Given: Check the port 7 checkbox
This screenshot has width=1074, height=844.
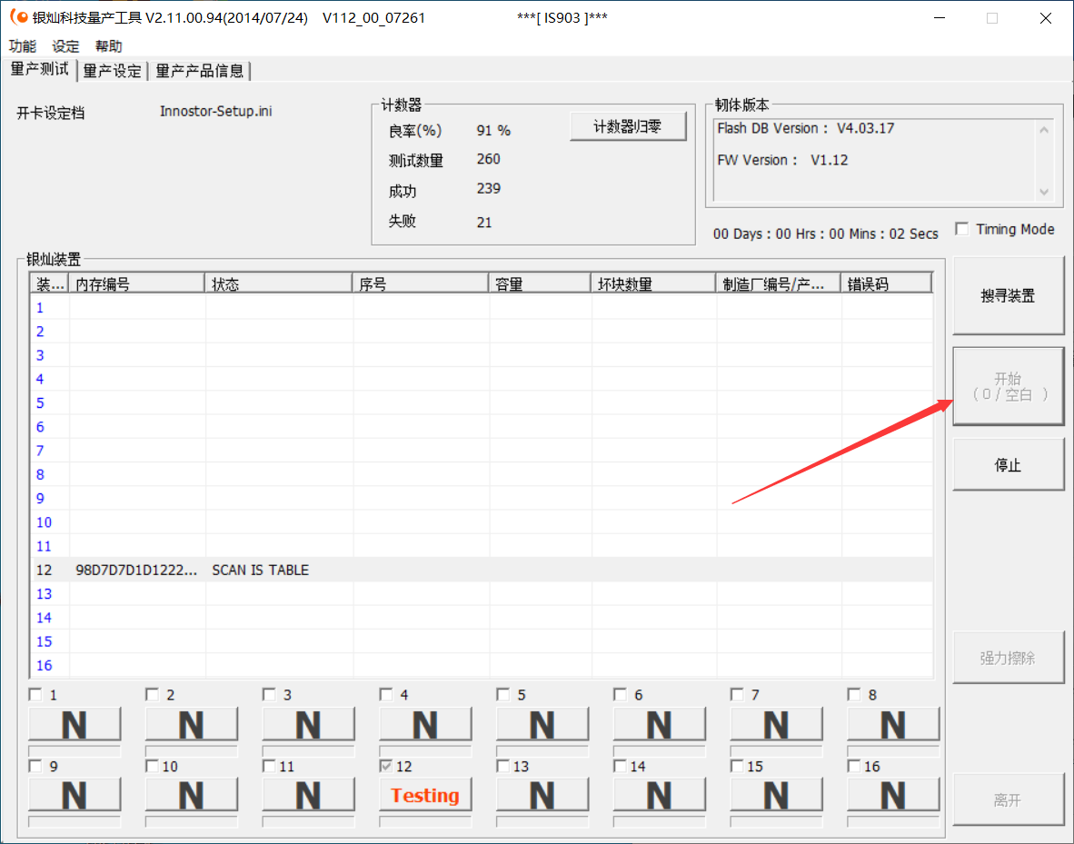Looking at the screenshot, I should (737, 695).
